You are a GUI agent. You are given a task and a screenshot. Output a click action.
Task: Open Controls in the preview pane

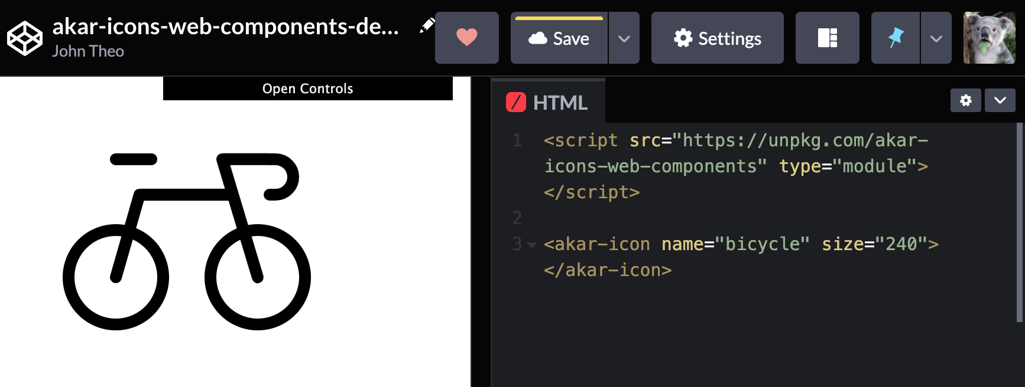308,88
